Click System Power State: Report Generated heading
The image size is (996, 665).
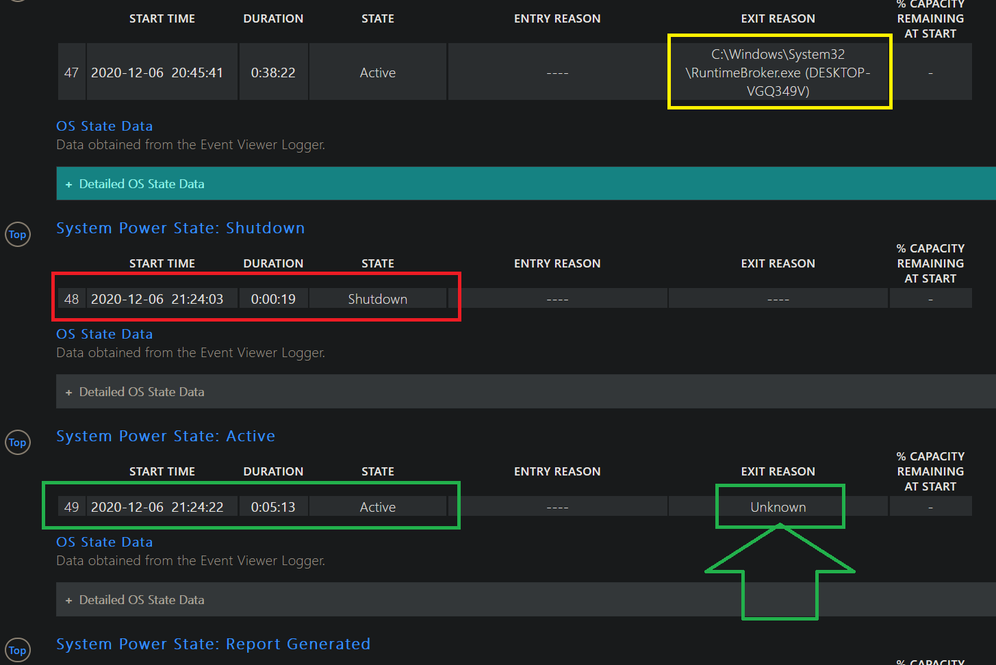tap(214, 644)
